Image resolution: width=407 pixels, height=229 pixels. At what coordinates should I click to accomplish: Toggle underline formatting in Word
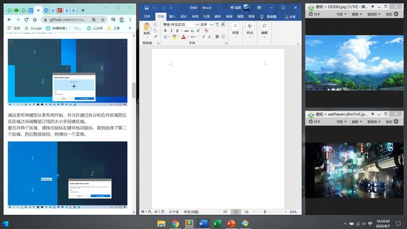(177, 31)
